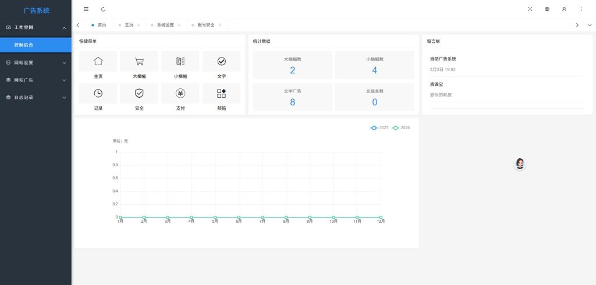The height and width of the screenshot is (285, 596).
Task: Open the user account icon
Action: pyautogui.click(x=564, y=9)
